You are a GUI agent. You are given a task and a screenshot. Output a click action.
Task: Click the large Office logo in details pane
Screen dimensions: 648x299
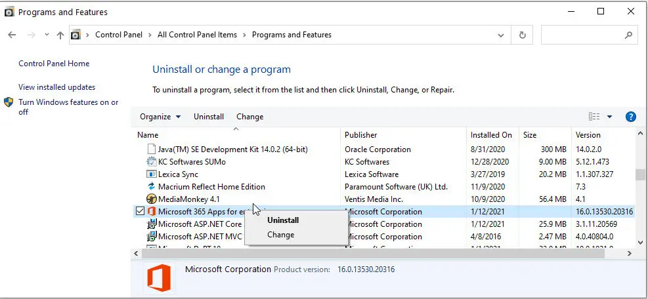coord(159,277)
